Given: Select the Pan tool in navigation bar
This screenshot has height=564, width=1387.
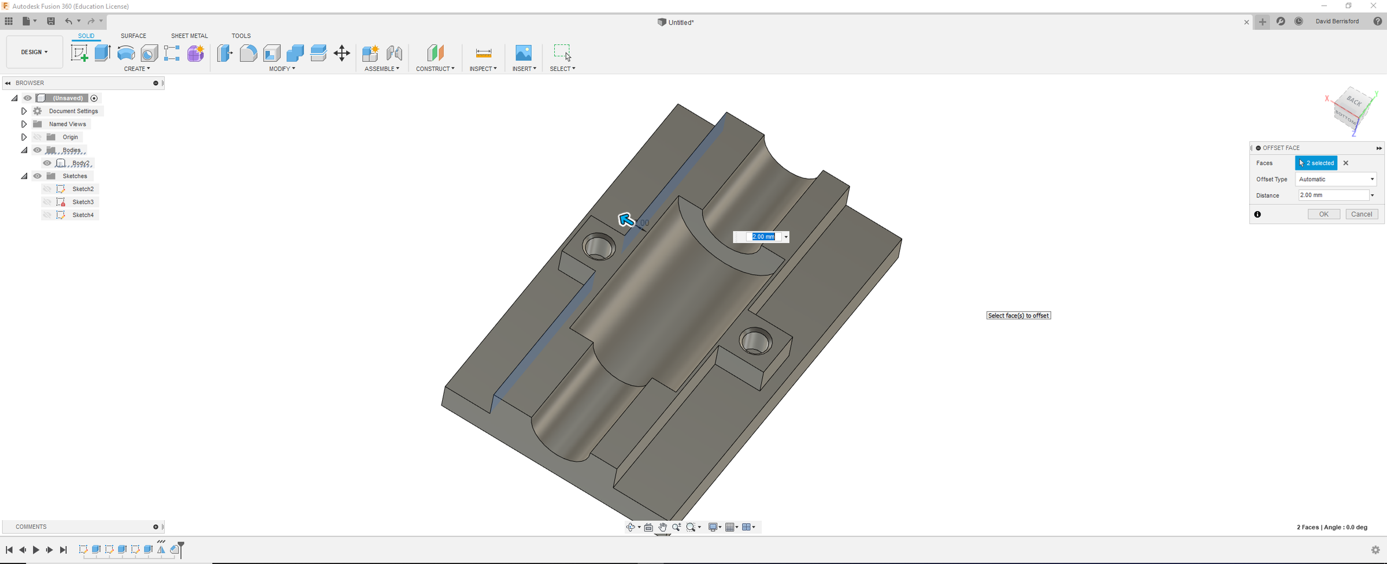Looking at the screenshot, I should pos(662,526).
